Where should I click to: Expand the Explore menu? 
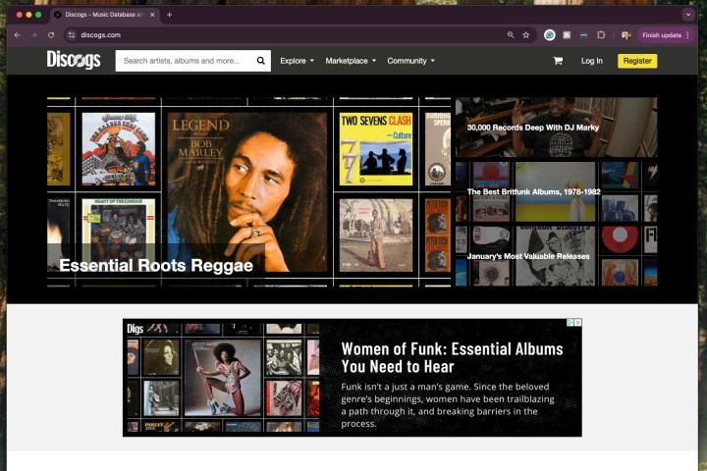point(297,61)
